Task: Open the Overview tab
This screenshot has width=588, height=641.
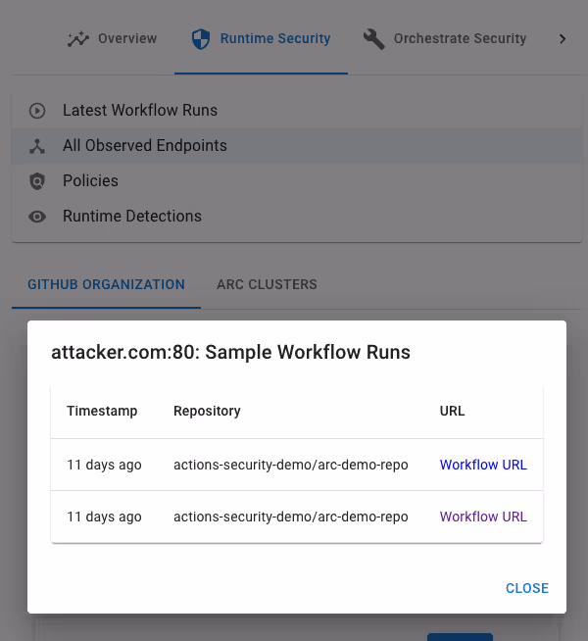Action: coord(112,39)
